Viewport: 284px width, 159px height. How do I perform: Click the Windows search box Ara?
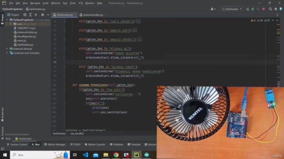pyautogui.click(x=40, y=155)
